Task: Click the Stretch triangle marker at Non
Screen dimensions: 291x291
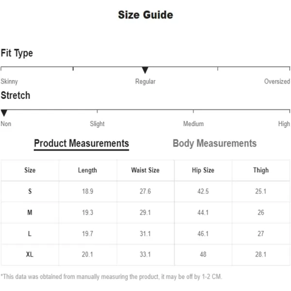Action: (x=4, y=113)
